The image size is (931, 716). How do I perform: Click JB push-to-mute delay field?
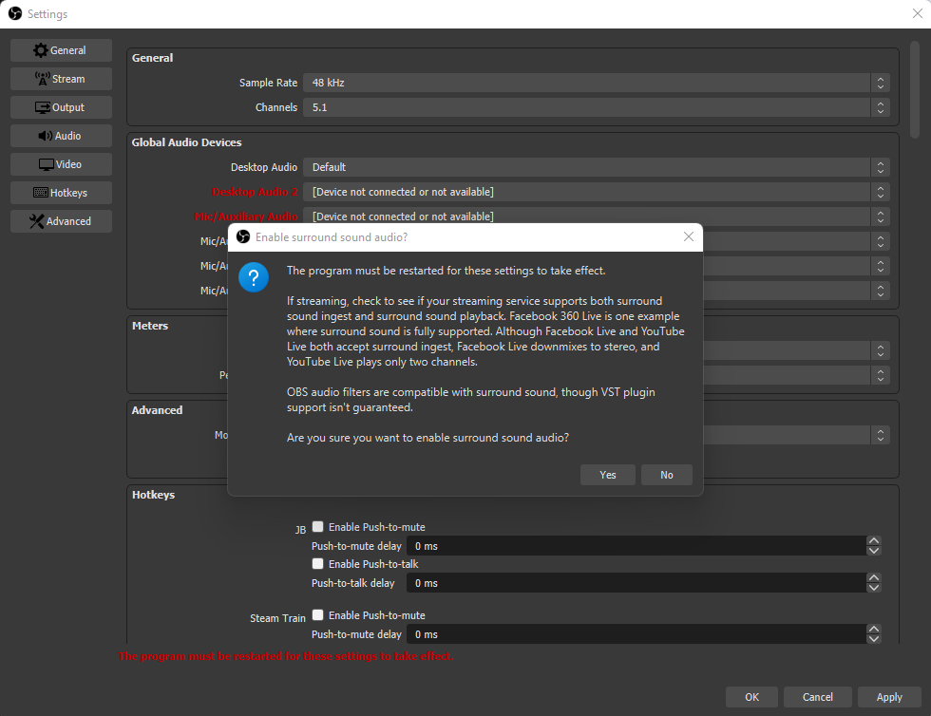(635, 546)
